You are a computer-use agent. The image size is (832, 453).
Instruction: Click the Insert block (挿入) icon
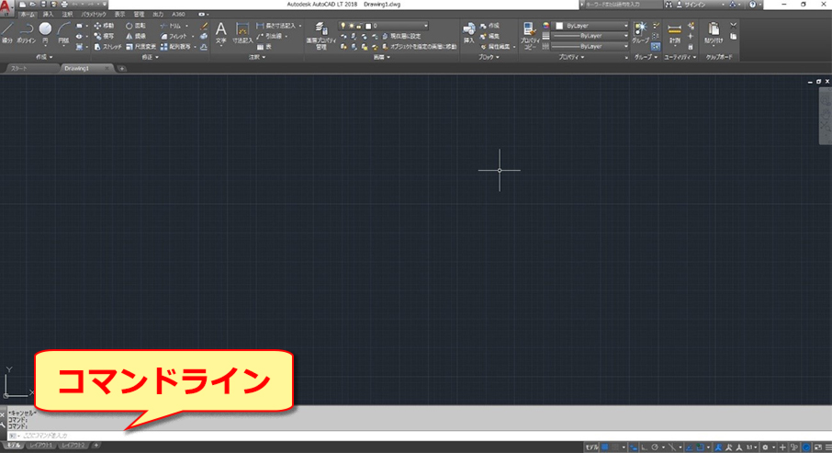pos(468,32)
